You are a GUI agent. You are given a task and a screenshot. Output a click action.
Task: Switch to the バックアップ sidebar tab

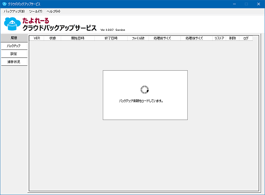(14, 46)
